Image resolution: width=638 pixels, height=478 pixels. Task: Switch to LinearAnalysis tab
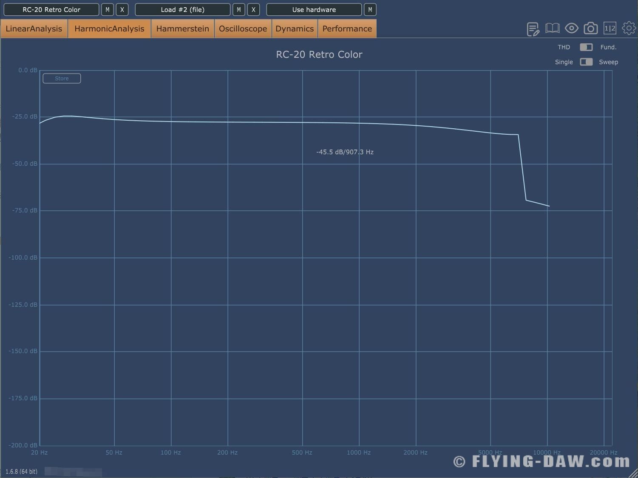(34, 28)
